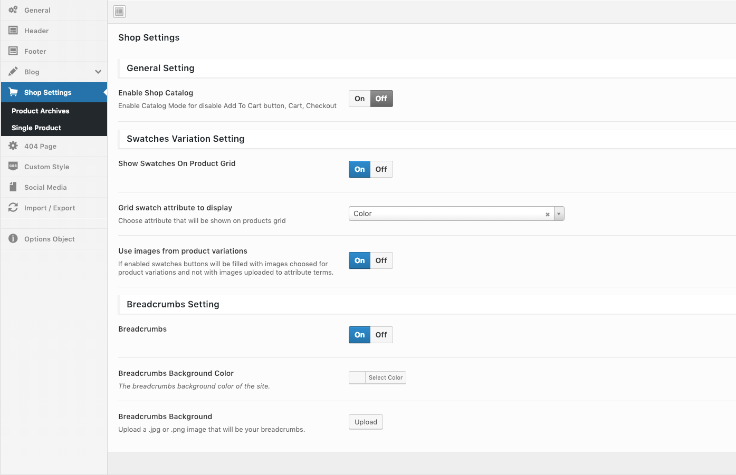Open the Social Media settings section

point(45,187)
